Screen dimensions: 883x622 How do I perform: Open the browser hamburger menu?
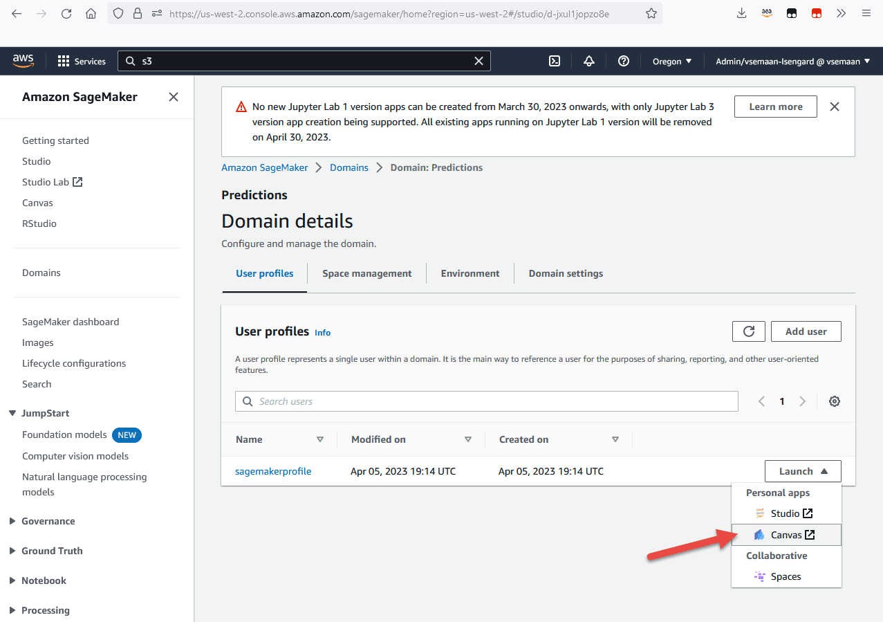866,13
